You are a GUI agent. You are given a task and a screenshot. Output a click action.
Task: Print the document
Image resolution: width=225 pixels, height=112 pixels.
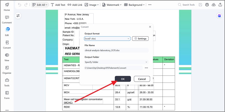[207, 5]
